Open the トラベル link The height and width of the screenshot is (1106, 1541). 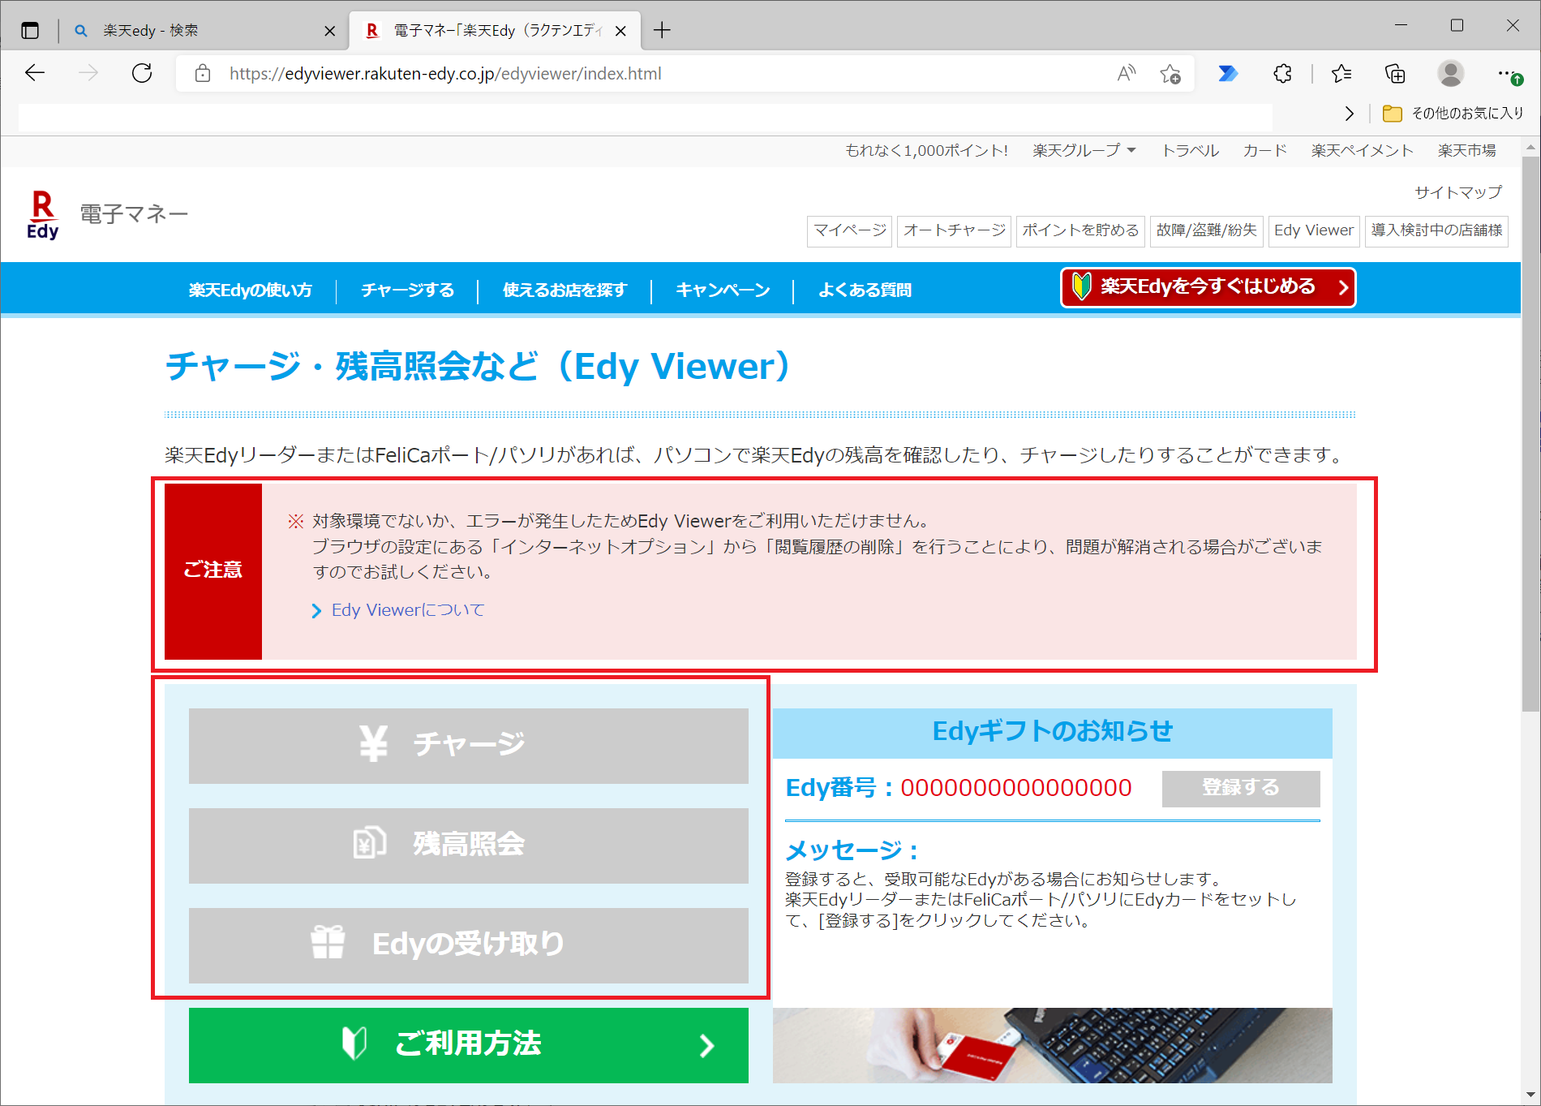coord(1190,151)
